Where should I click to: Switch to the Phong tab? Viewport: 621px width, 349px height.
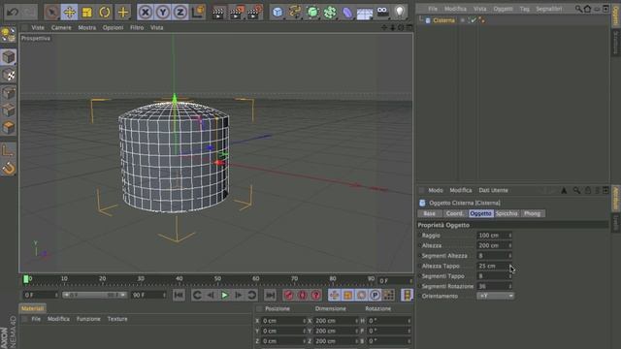pos(533,213)
